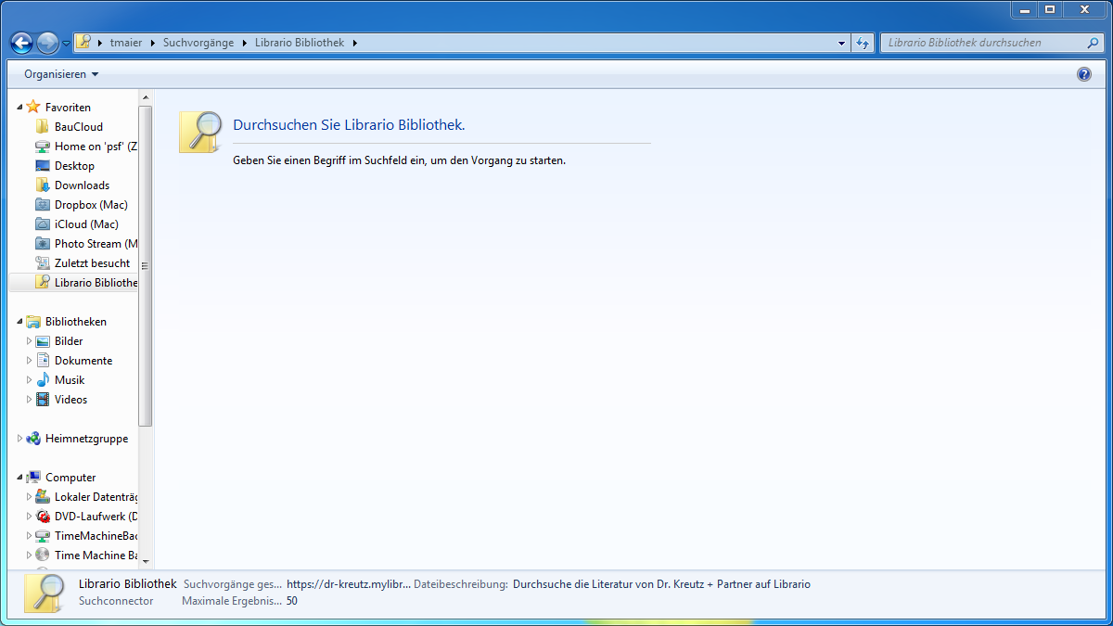Select Dropbox (Mac) in favorites
1113x626 pixels.
pyautogui.click(x=90, y=205)
